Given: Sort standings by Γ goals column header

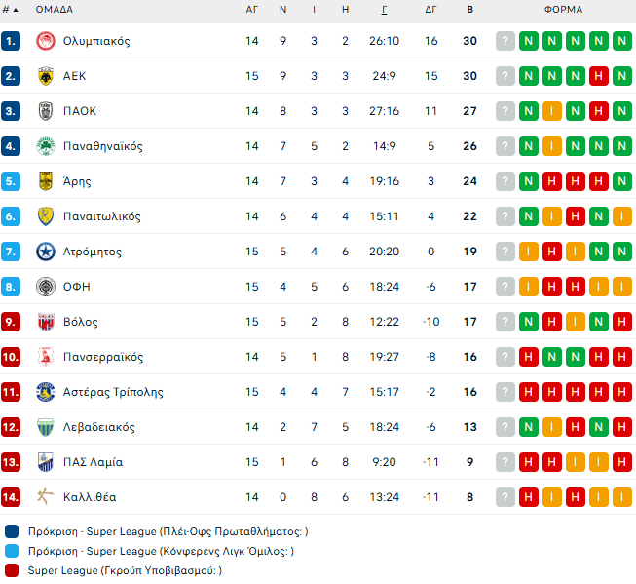Looking at the screenshot, I should click(385, 10).
